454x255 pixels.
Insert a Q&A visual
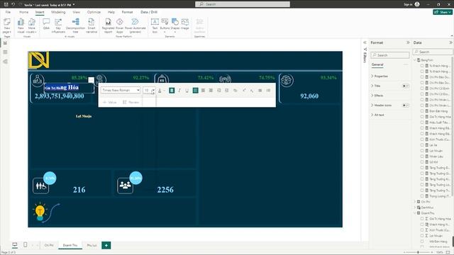(x=46, y=24)
